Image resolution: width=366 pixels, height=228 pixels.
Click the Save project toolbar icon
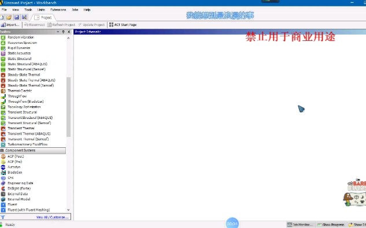pos(17,17)
